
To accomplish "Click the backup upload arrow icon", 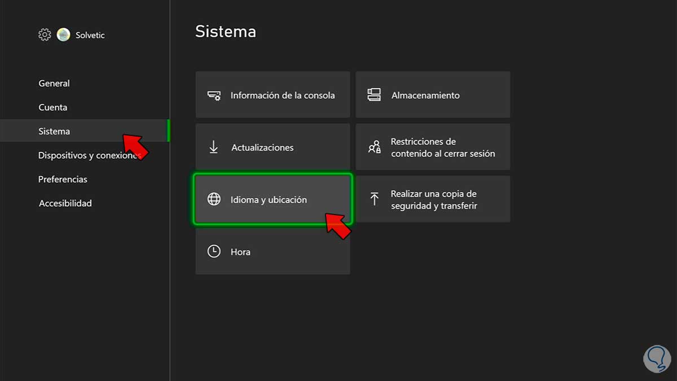I will [x=374, y=199].
